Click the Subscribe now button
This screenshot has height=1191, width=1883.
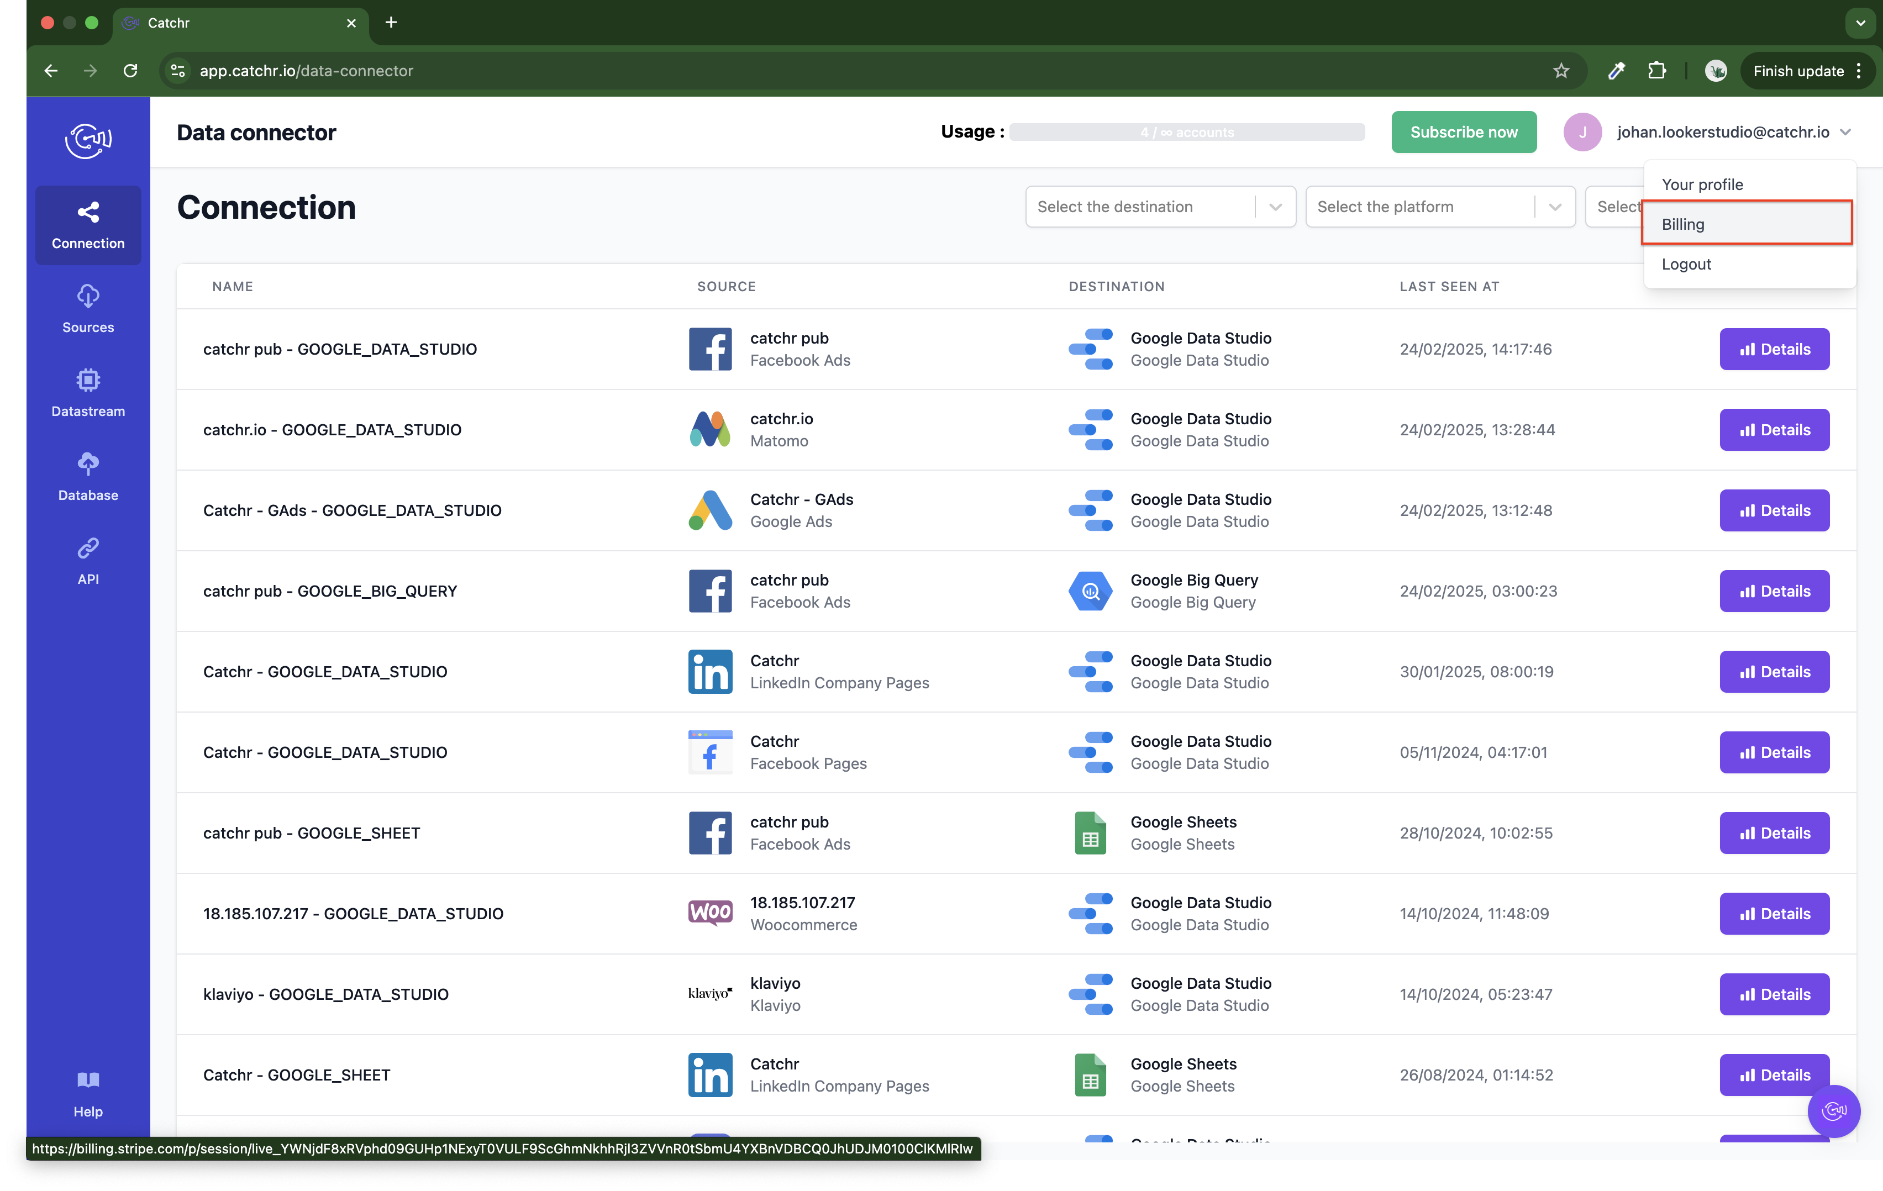pos(1464,132)
